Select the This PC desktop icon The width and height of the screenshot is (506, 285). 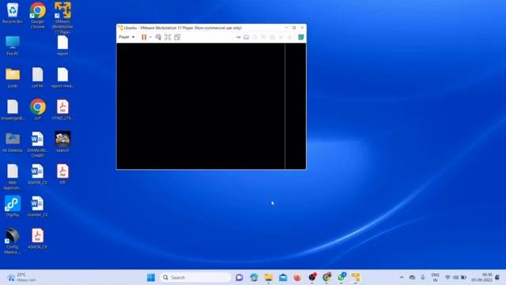pyautogui.click(x=13, y=46)
